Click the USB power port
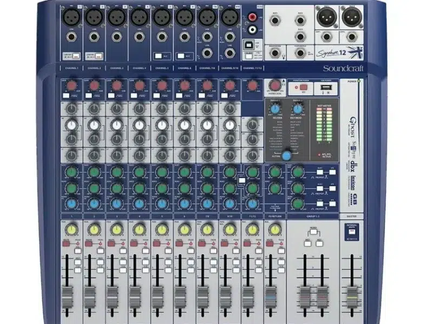The image size is (433, 324). (325, 87)
